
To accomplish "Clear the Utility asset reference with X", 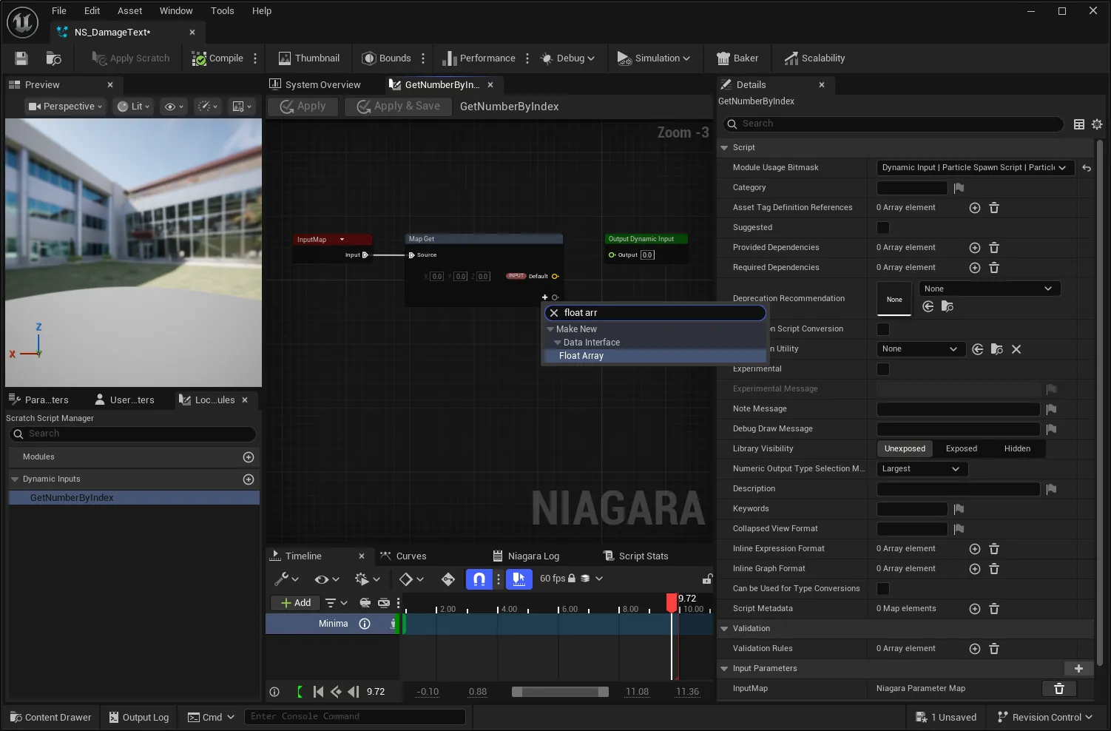I will coord(1016,349).
